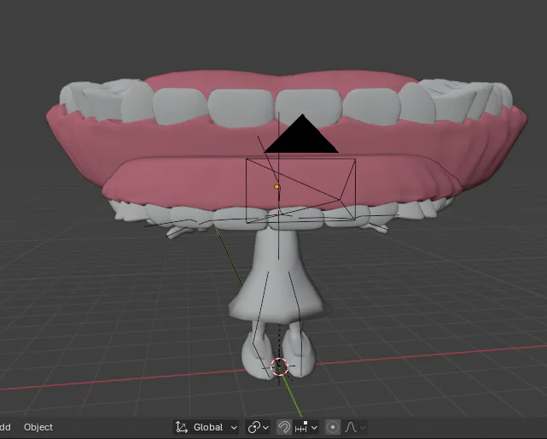Open the Global transform orientation dropdown
547x439 pixels.
click(x=206, y=427)
